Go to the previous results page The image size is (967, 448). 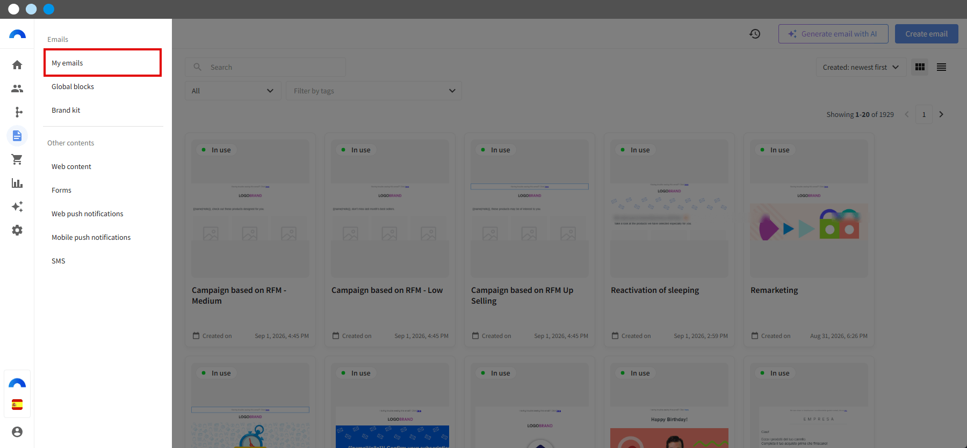pyautogui.click(x=907, y=114)
